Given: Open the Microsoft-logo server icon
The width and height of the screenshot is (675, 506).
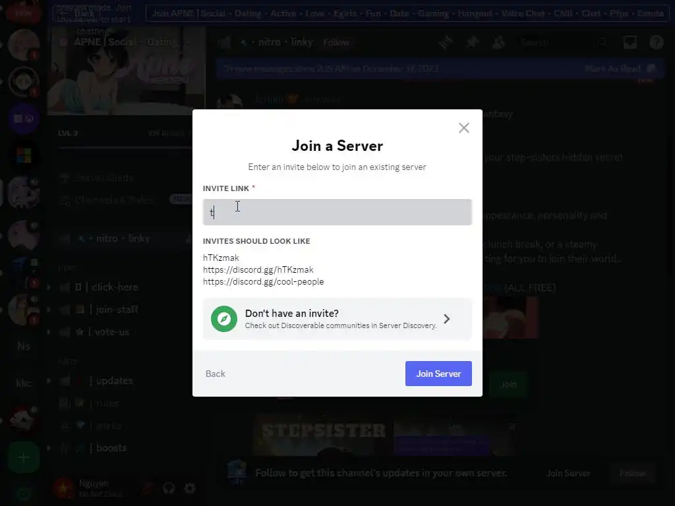Looking at the screenshot, I should tap(24, 155).
